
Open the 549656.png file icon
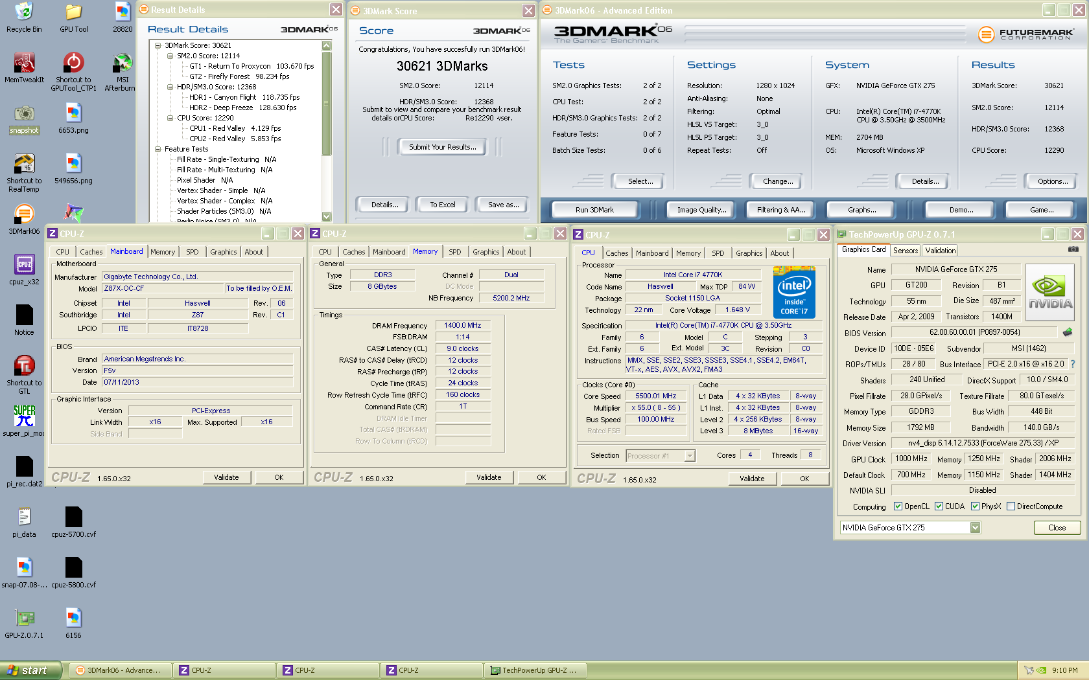73,169
